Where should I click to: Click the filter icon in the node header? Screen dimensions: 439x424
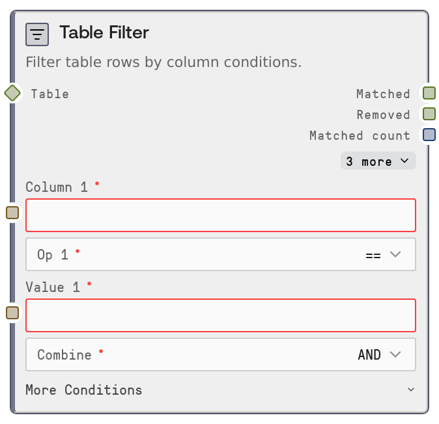[x=37, y=34]
